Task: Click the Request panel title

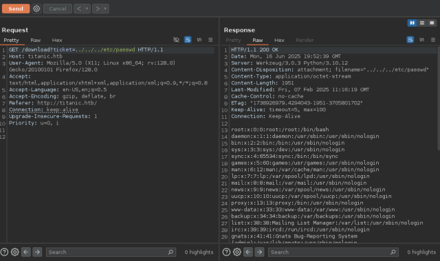Action: tap(15, 30)
